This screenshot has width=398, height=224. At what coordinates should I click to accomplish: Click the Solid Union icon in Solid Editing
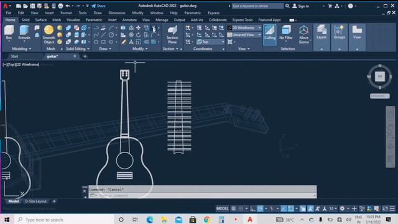coord(68,27)
